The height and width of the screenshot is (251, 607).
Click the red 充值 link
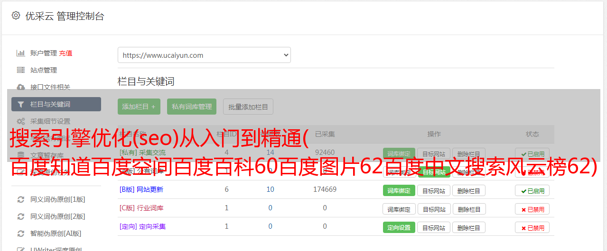tap(66, 53)
